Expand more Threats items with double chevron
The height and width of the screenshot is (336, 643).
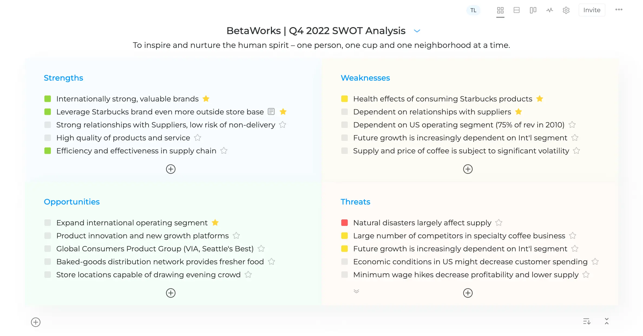pyautogui.click(x=356, y=291)
